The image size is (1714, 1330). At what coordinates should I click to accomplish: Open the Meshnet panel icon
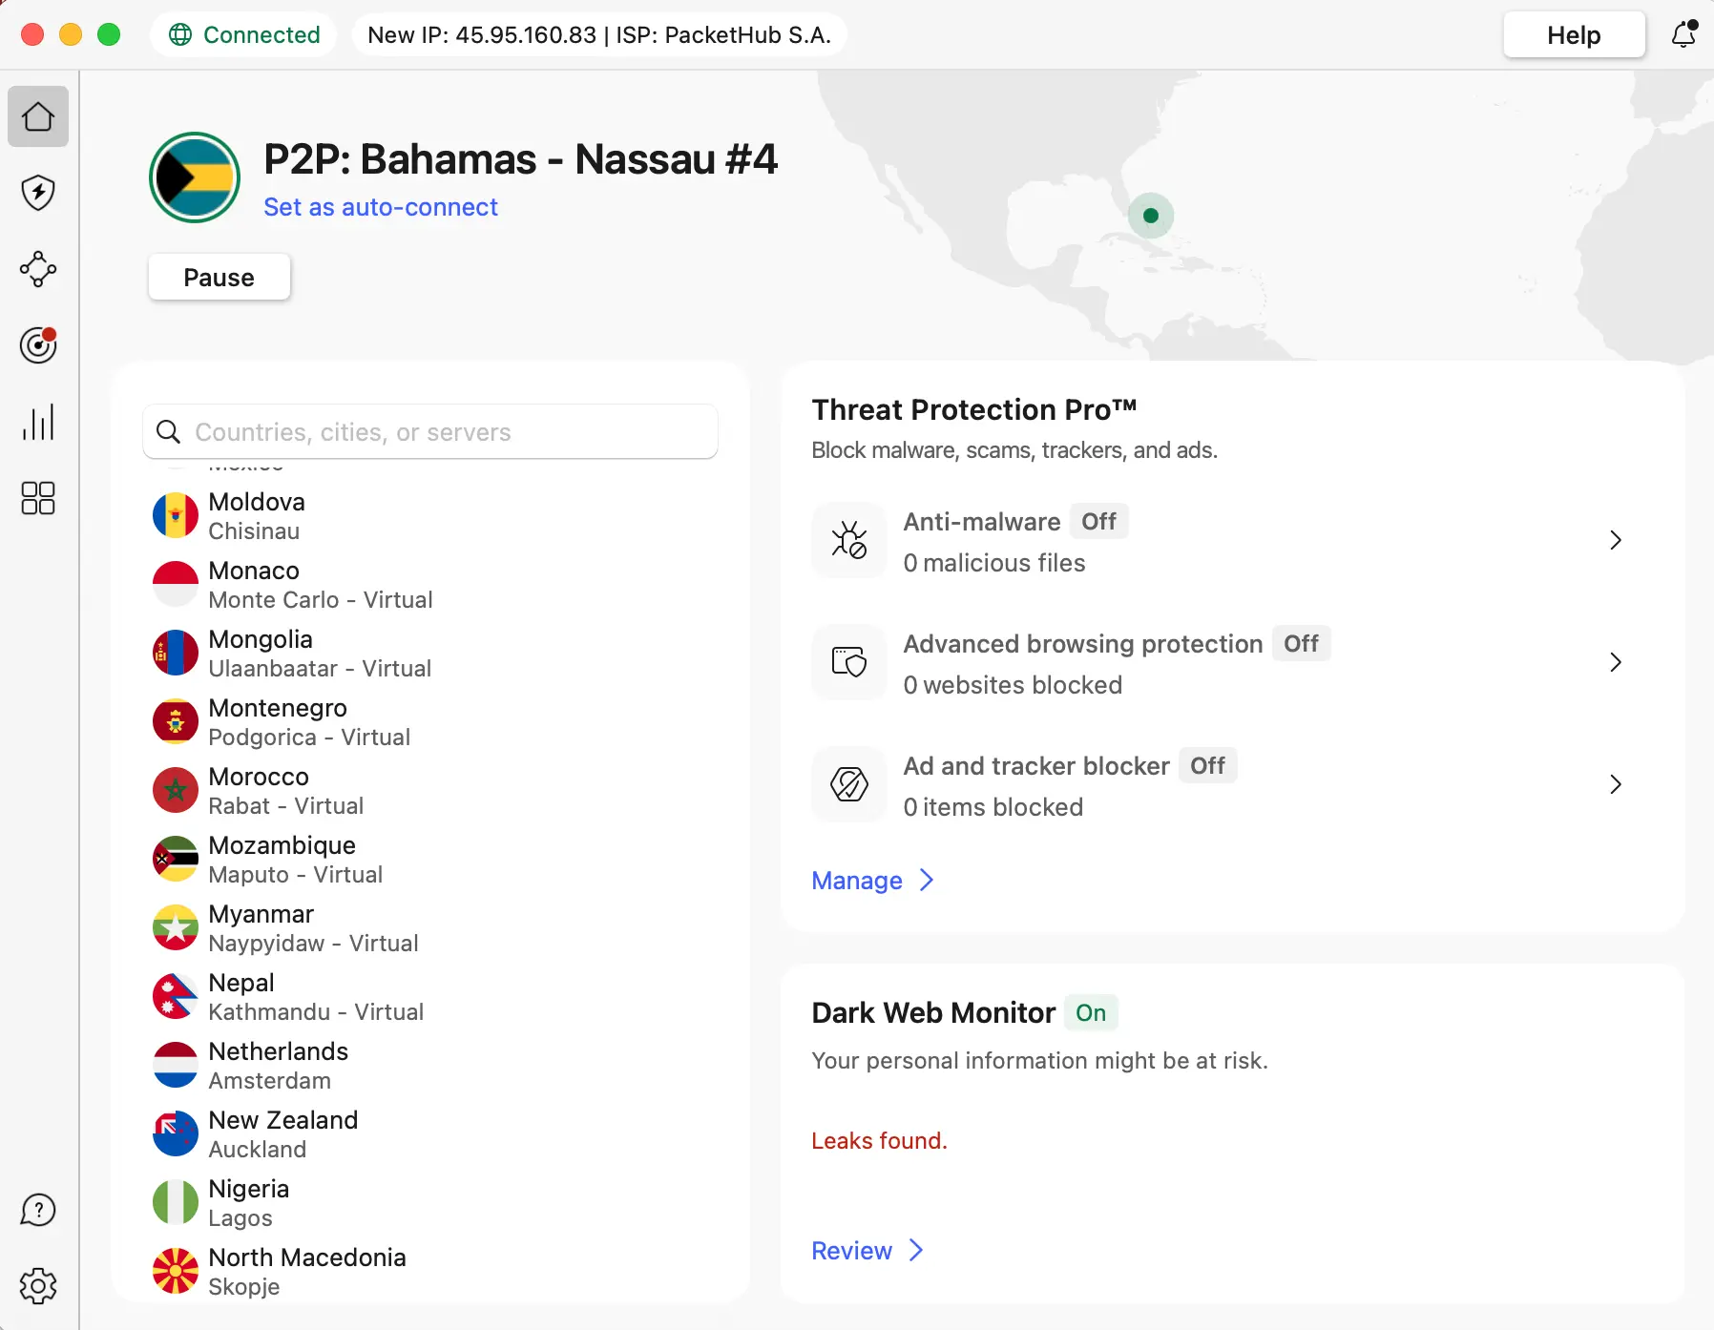(x=38, y=269)
